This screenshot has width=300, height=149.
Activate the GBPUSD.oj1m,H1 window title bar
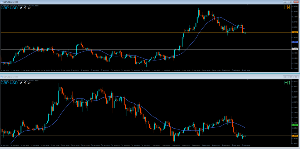point(117,76)
